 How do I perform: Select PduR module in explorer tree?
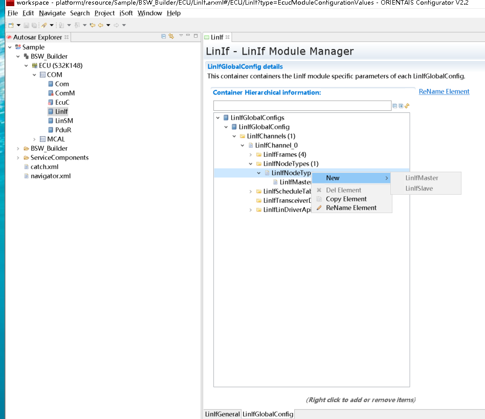62,130
